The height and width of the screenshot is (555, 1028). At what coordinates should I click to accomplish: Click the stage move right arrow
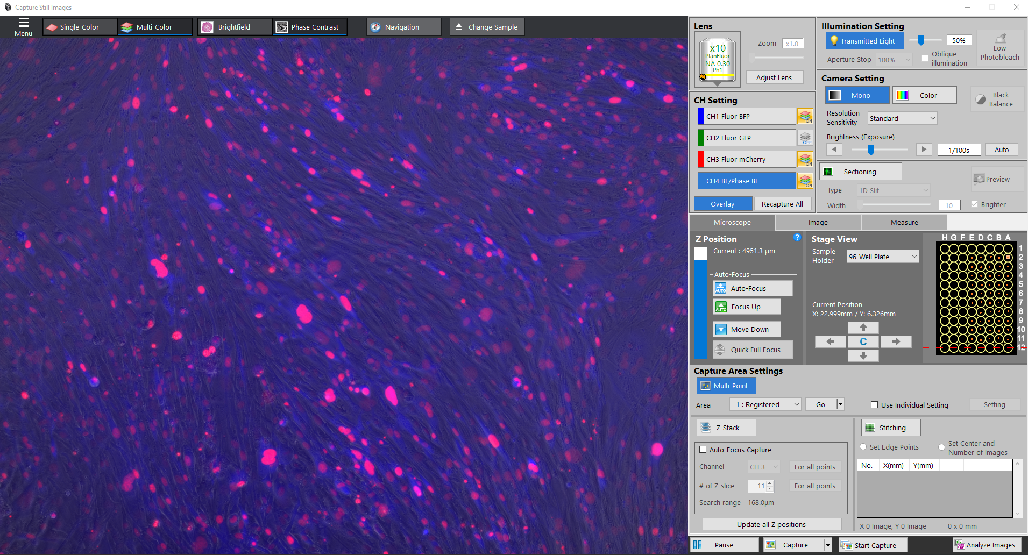[896, 341]
